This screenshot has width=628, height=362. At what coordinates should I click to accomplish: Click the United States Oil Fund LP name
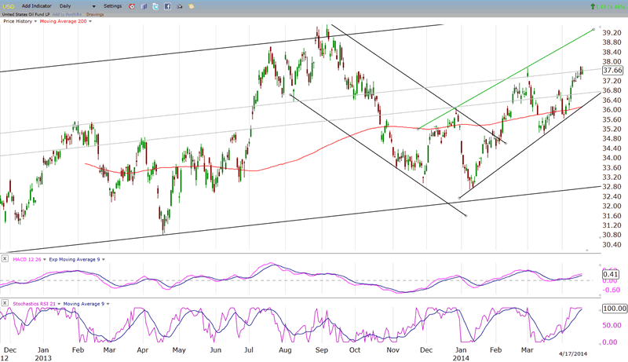pyautogui.click(x=26, y=14)
